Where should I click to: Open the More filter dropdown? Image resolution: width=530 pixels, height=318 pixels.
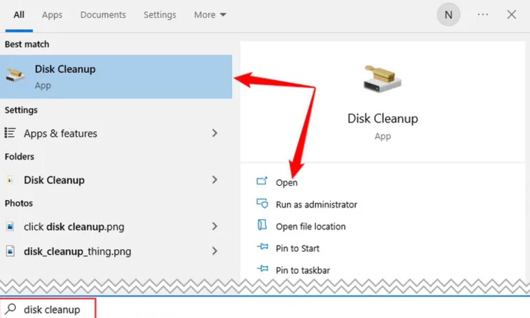pyautogui.click(x=210, y=15)
